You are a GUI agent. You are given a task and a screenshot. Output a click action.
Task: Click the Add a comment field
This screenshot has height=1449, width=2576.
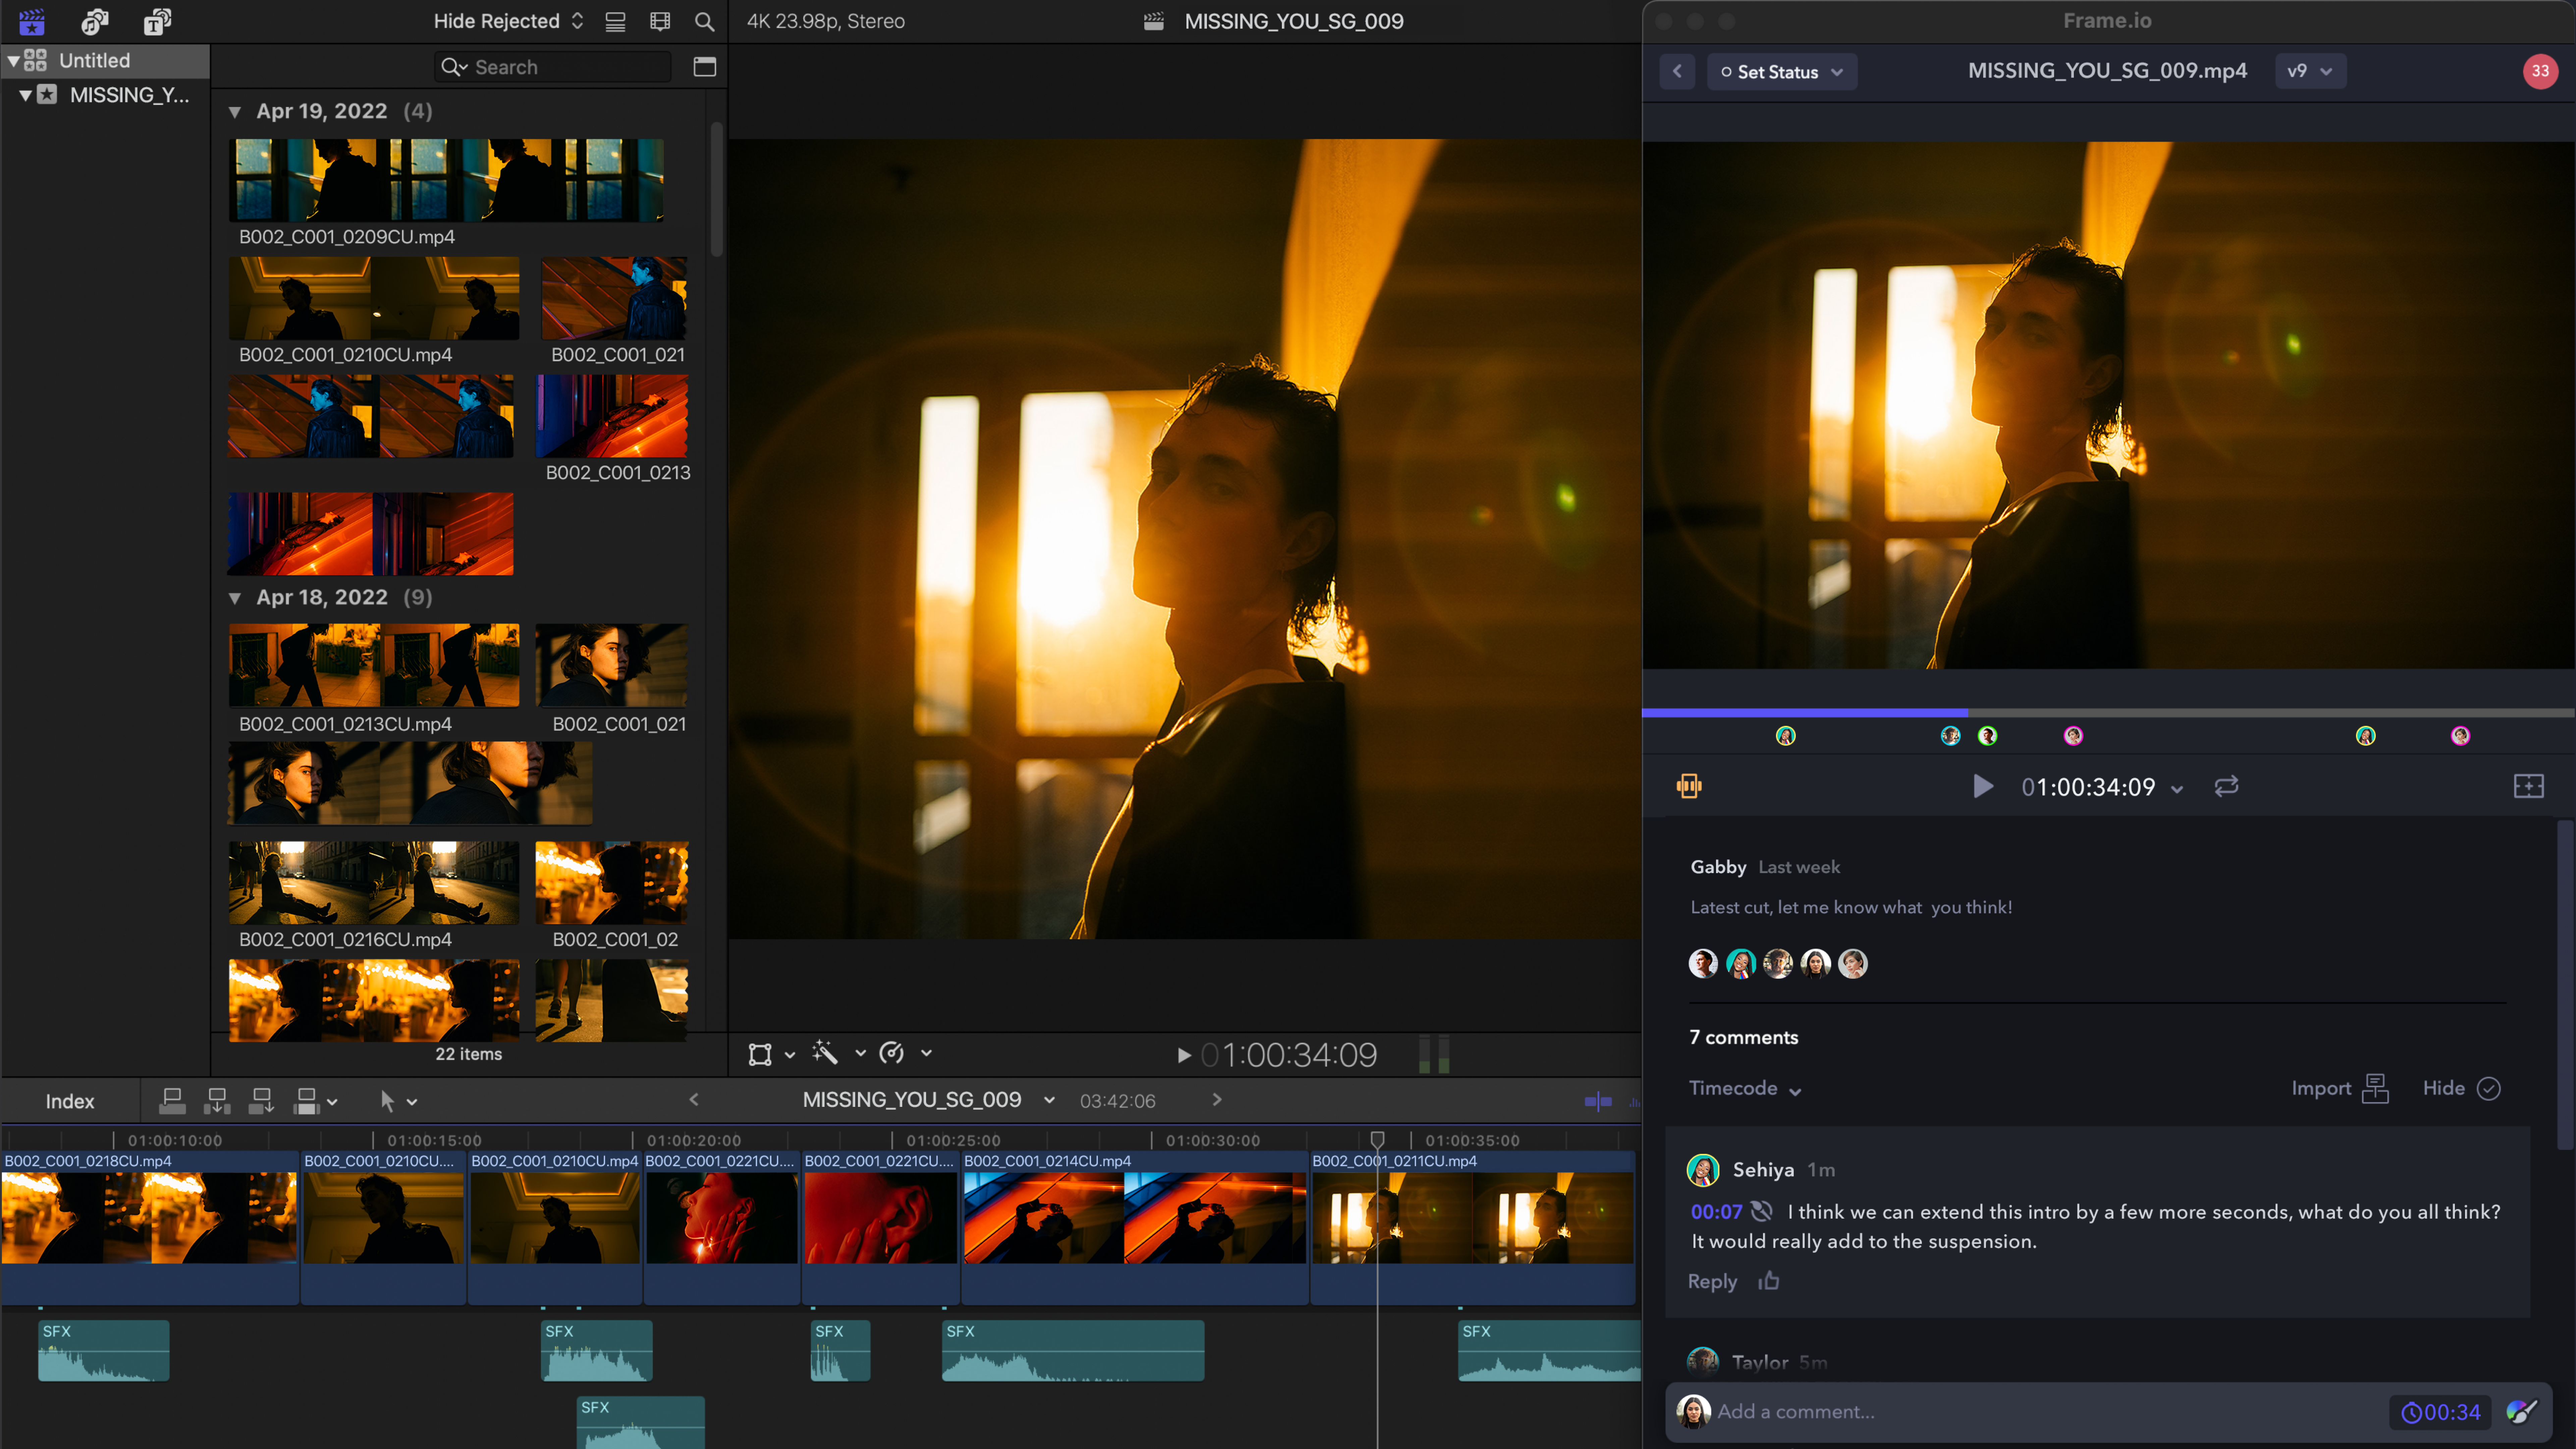coord(2040,1412)
